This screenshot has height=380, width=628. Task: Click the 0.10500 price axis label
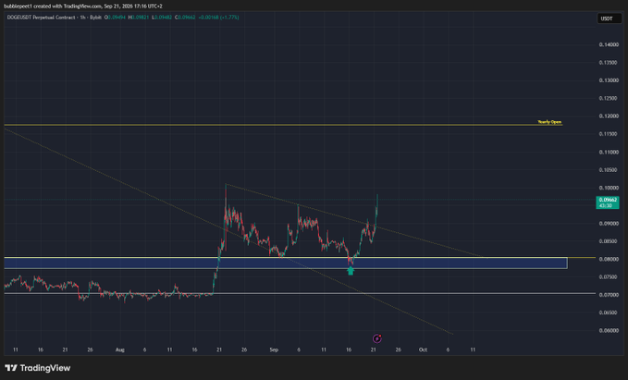pos(609,170)
